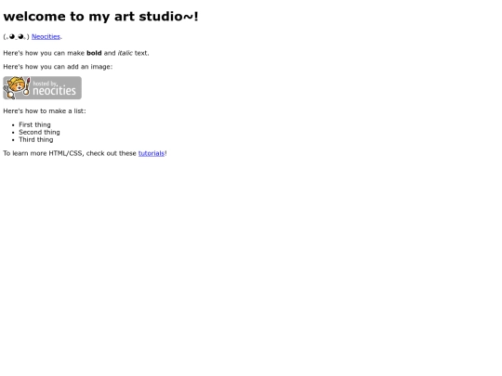Click the large 'neocities' word in the badge
502x376 pixels.
point(54,91)
